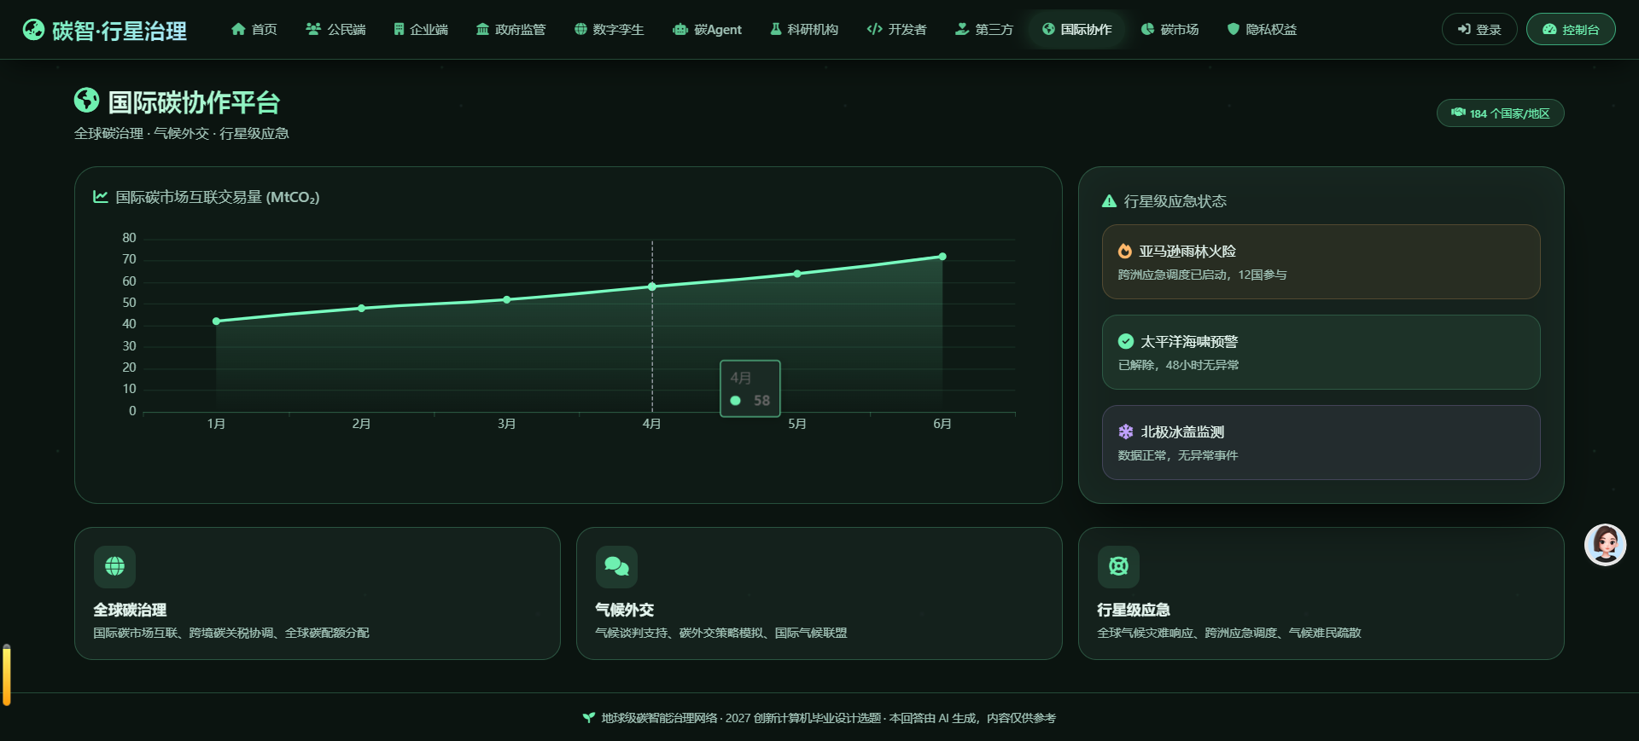Open the 北极冰盖监测 status card
This screenshot has width=1639, height=741.
pyautogui.click(x=1321, y=443)
